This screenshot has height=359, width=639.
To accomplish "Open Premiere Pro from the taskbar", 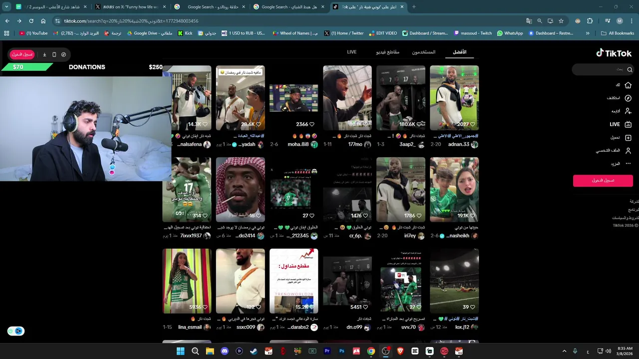I will click(327, 351).
